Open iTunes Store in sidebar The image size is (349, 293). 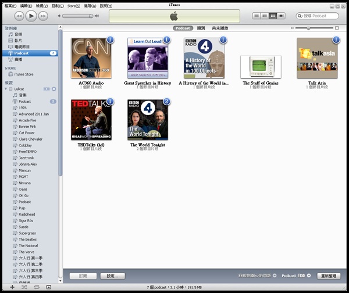coord(30,74)
